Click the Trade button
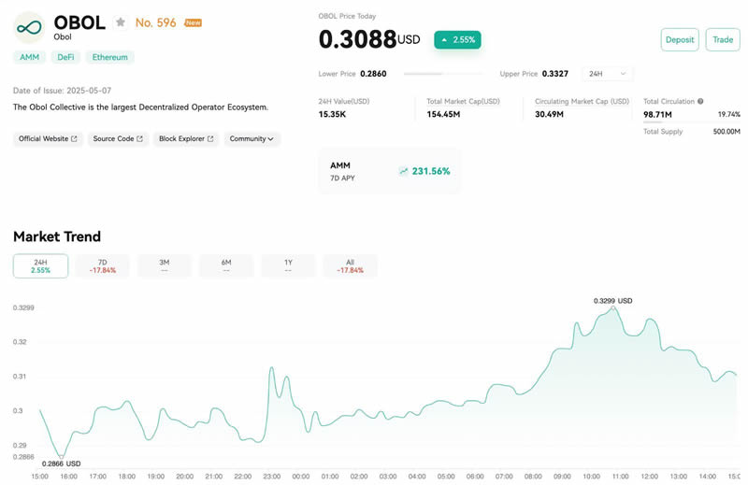748x485 pixels. tap(723, 39)
